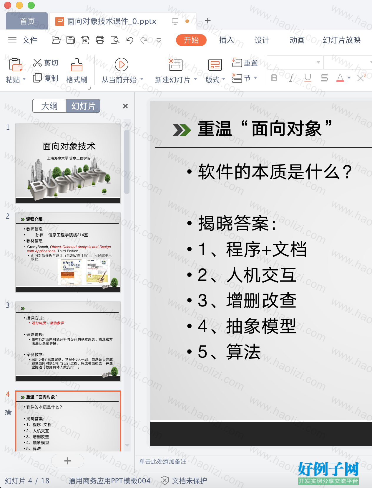Click slide title 重温“面向对象”
This screenshot has height=488, width=372.
(265, 129)
